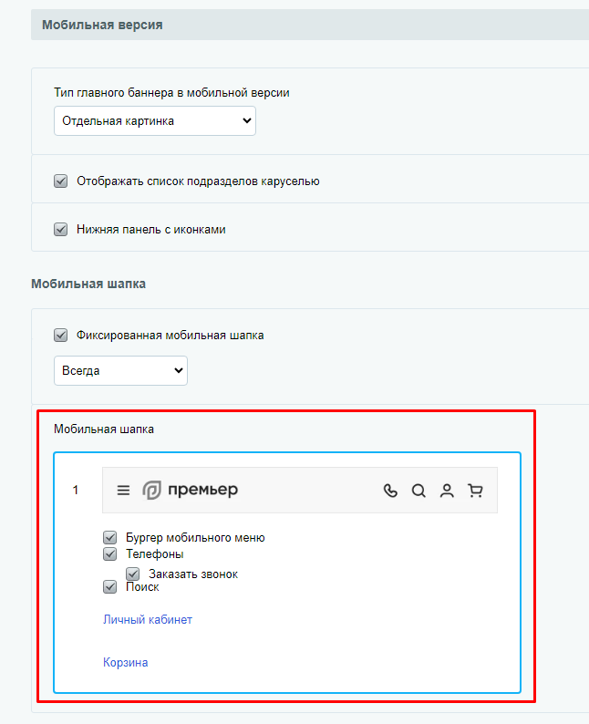Uncheck Бургер мобильного меню option
The image size is (589, 724).
(x=109, y=537)
